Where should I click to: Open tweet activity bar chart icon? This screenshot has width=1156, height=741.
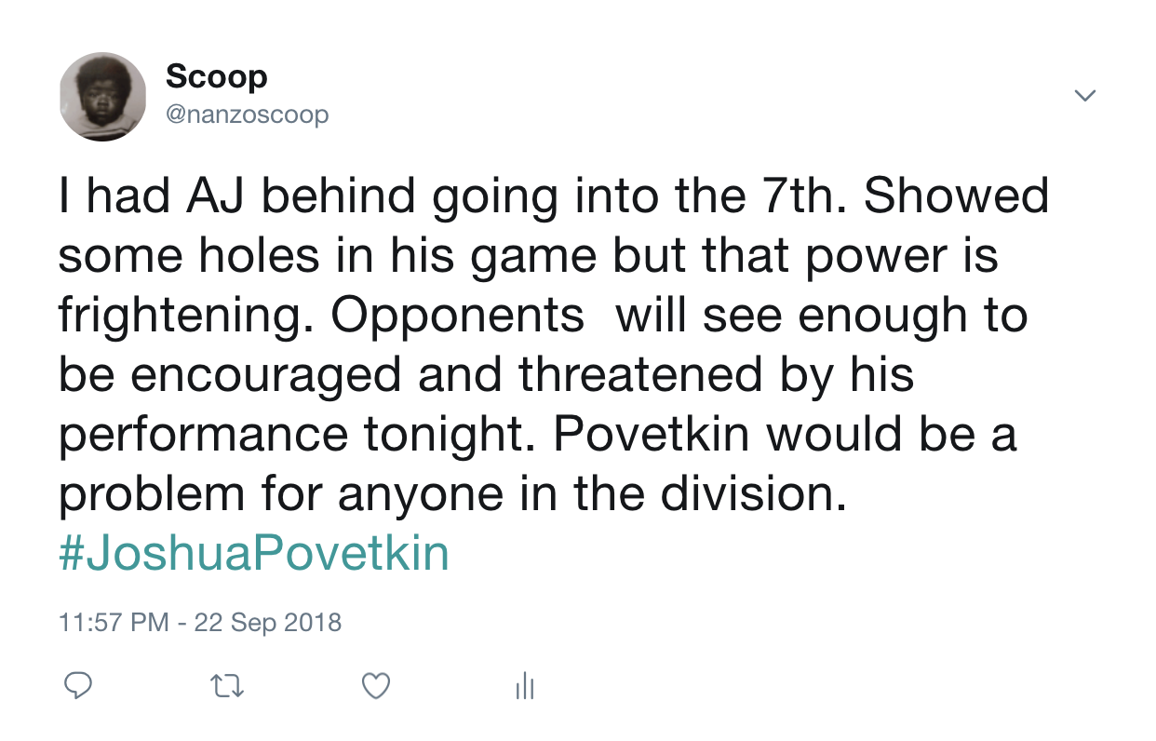coord(525,687)
